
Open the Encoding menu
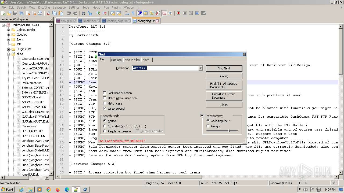pos(44,8)
